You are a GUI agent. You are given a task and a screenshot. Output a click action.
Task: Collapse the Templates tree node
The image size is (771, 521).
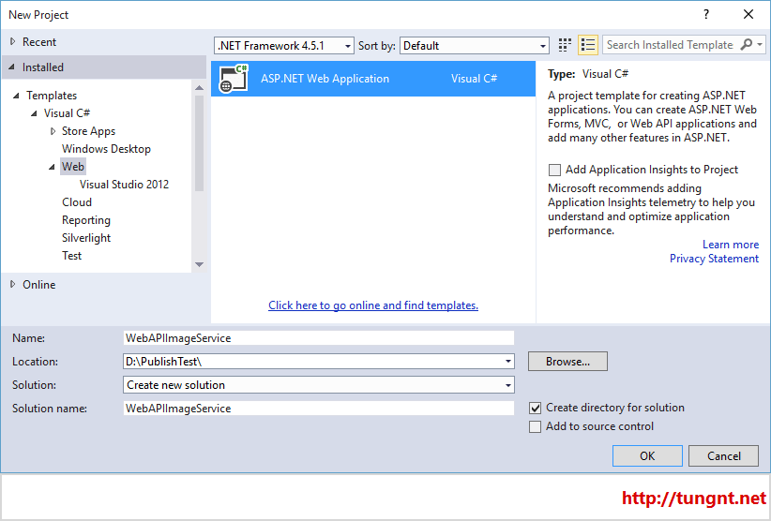coord(16,96)
